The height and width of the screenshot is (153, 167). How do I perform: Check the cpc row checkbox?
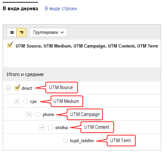(26, 101)
